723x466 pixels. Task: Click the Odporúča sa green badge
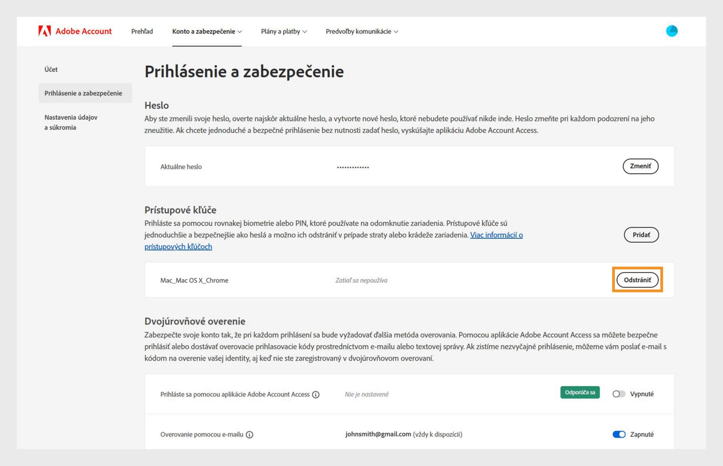pyautogui.click(x=580, y=392)
